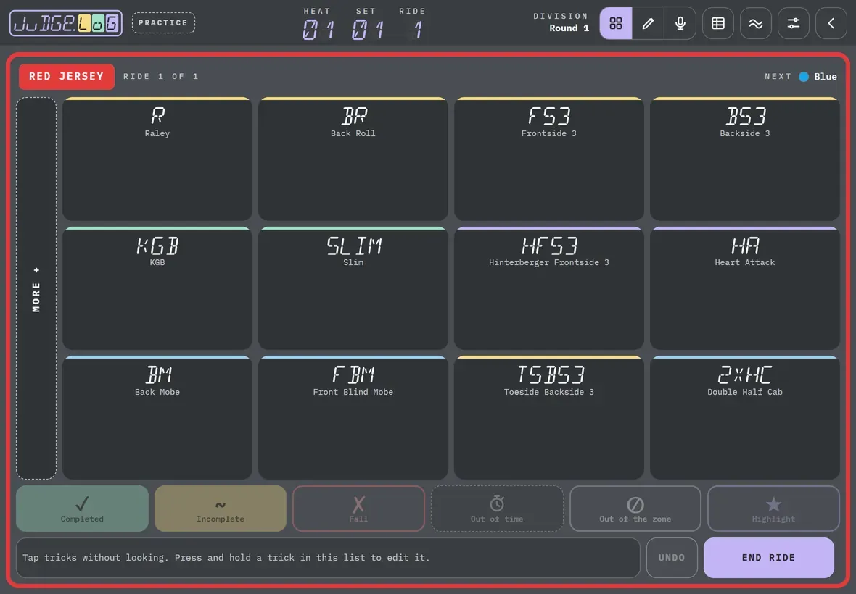This screenshot has width=856, height=594.
Task: Click the 'Blue' next rider name
Action: [826, 77]
